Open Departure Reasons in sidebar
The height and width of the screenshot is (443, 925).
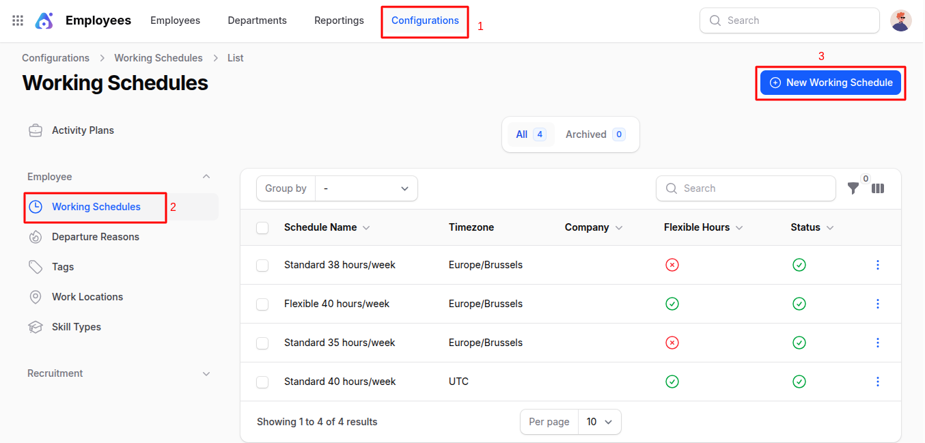pyautogui.click(x=95, y=237)
